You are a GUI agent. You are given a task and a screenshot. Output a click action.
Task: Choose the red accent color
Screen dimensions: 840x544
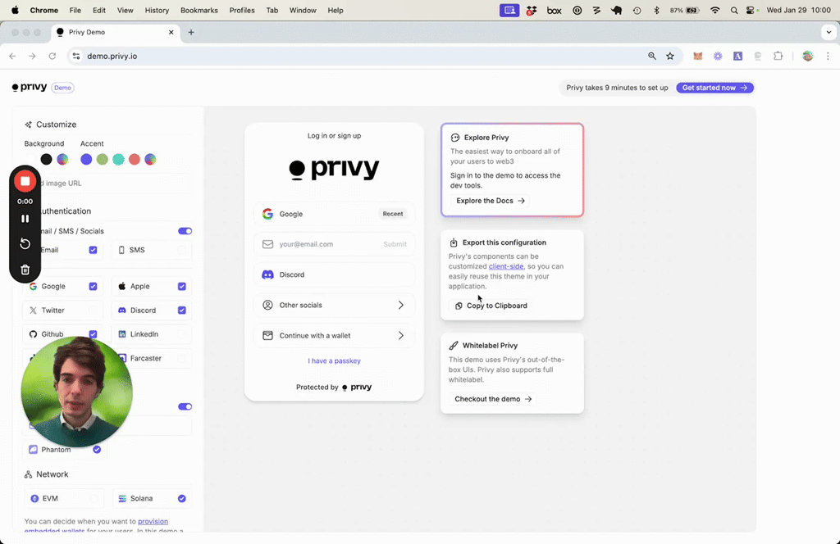tap(135, 160)
